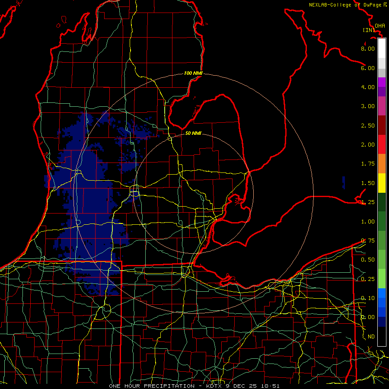This screenshot has width=389, height=389.
Task: Select the 2.50 legend value
Action: pos(368,125)
